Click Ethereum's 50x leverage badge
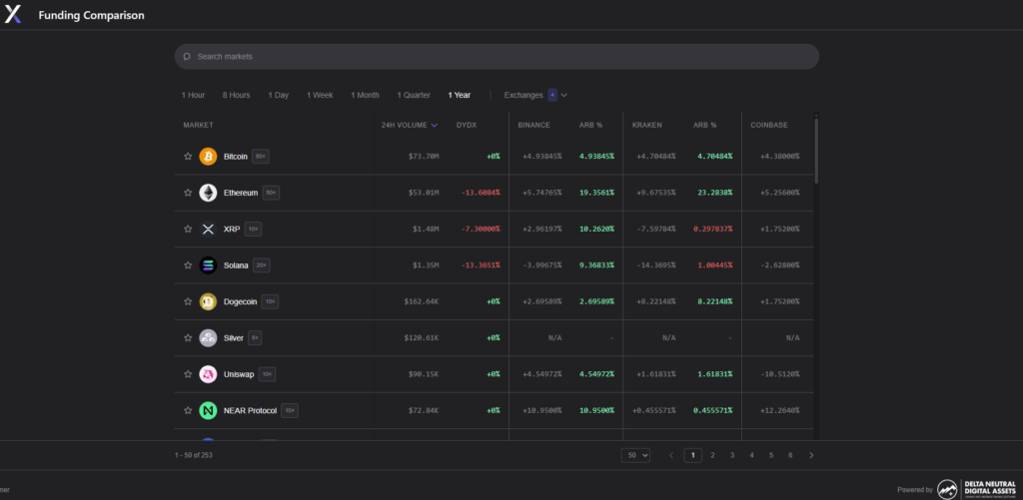Screen dimensions: 1023x500 [x=271, y=193]
